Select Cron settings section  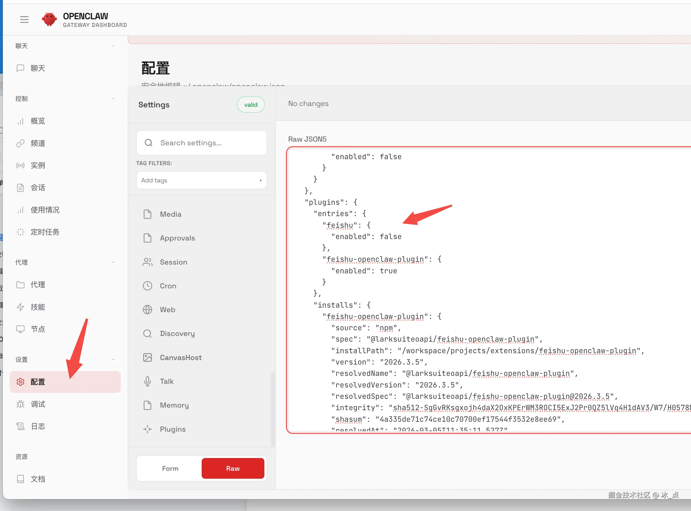(x=168, y=286)
